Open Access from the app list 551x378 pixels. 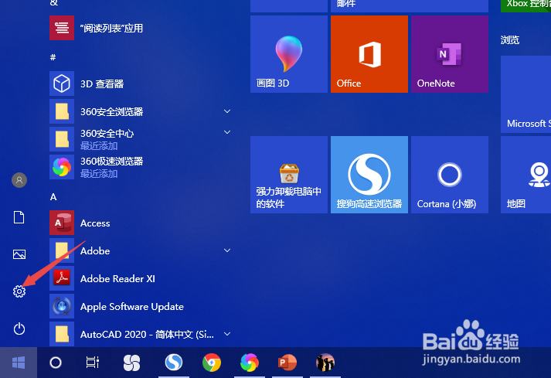(141, 223)
